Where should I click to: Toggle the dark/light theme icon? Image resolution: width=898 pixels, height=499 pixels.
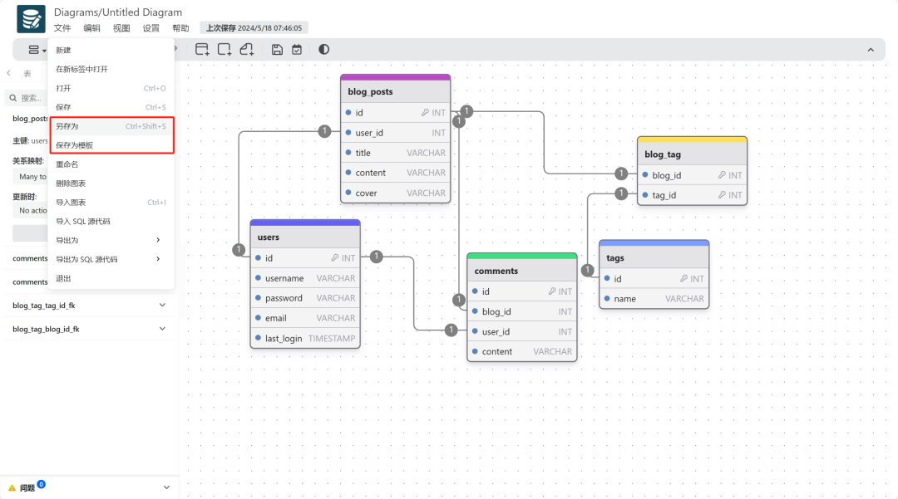[323, 50]
